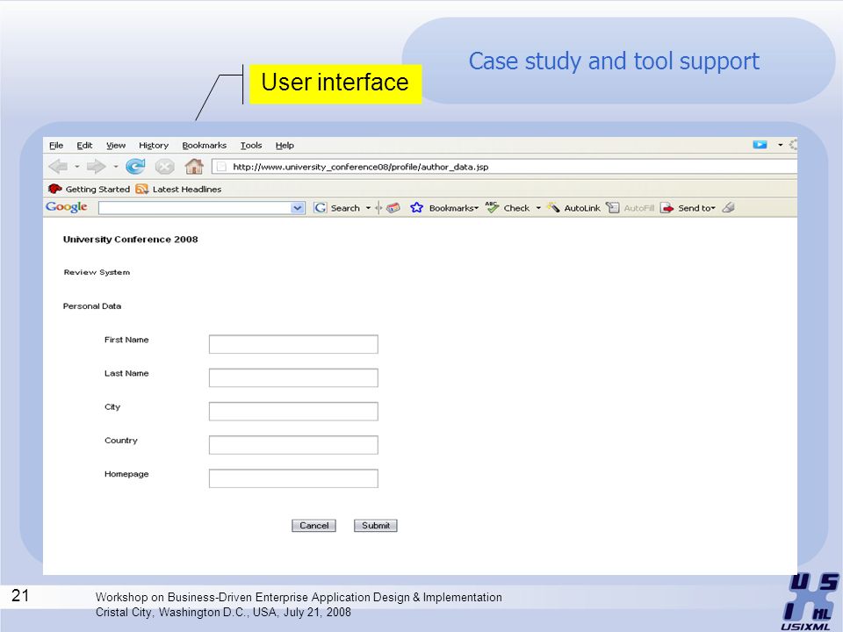This screenshot has width=843, height=632.
Task: Click the Submit button
Action: tap(376, 526)
